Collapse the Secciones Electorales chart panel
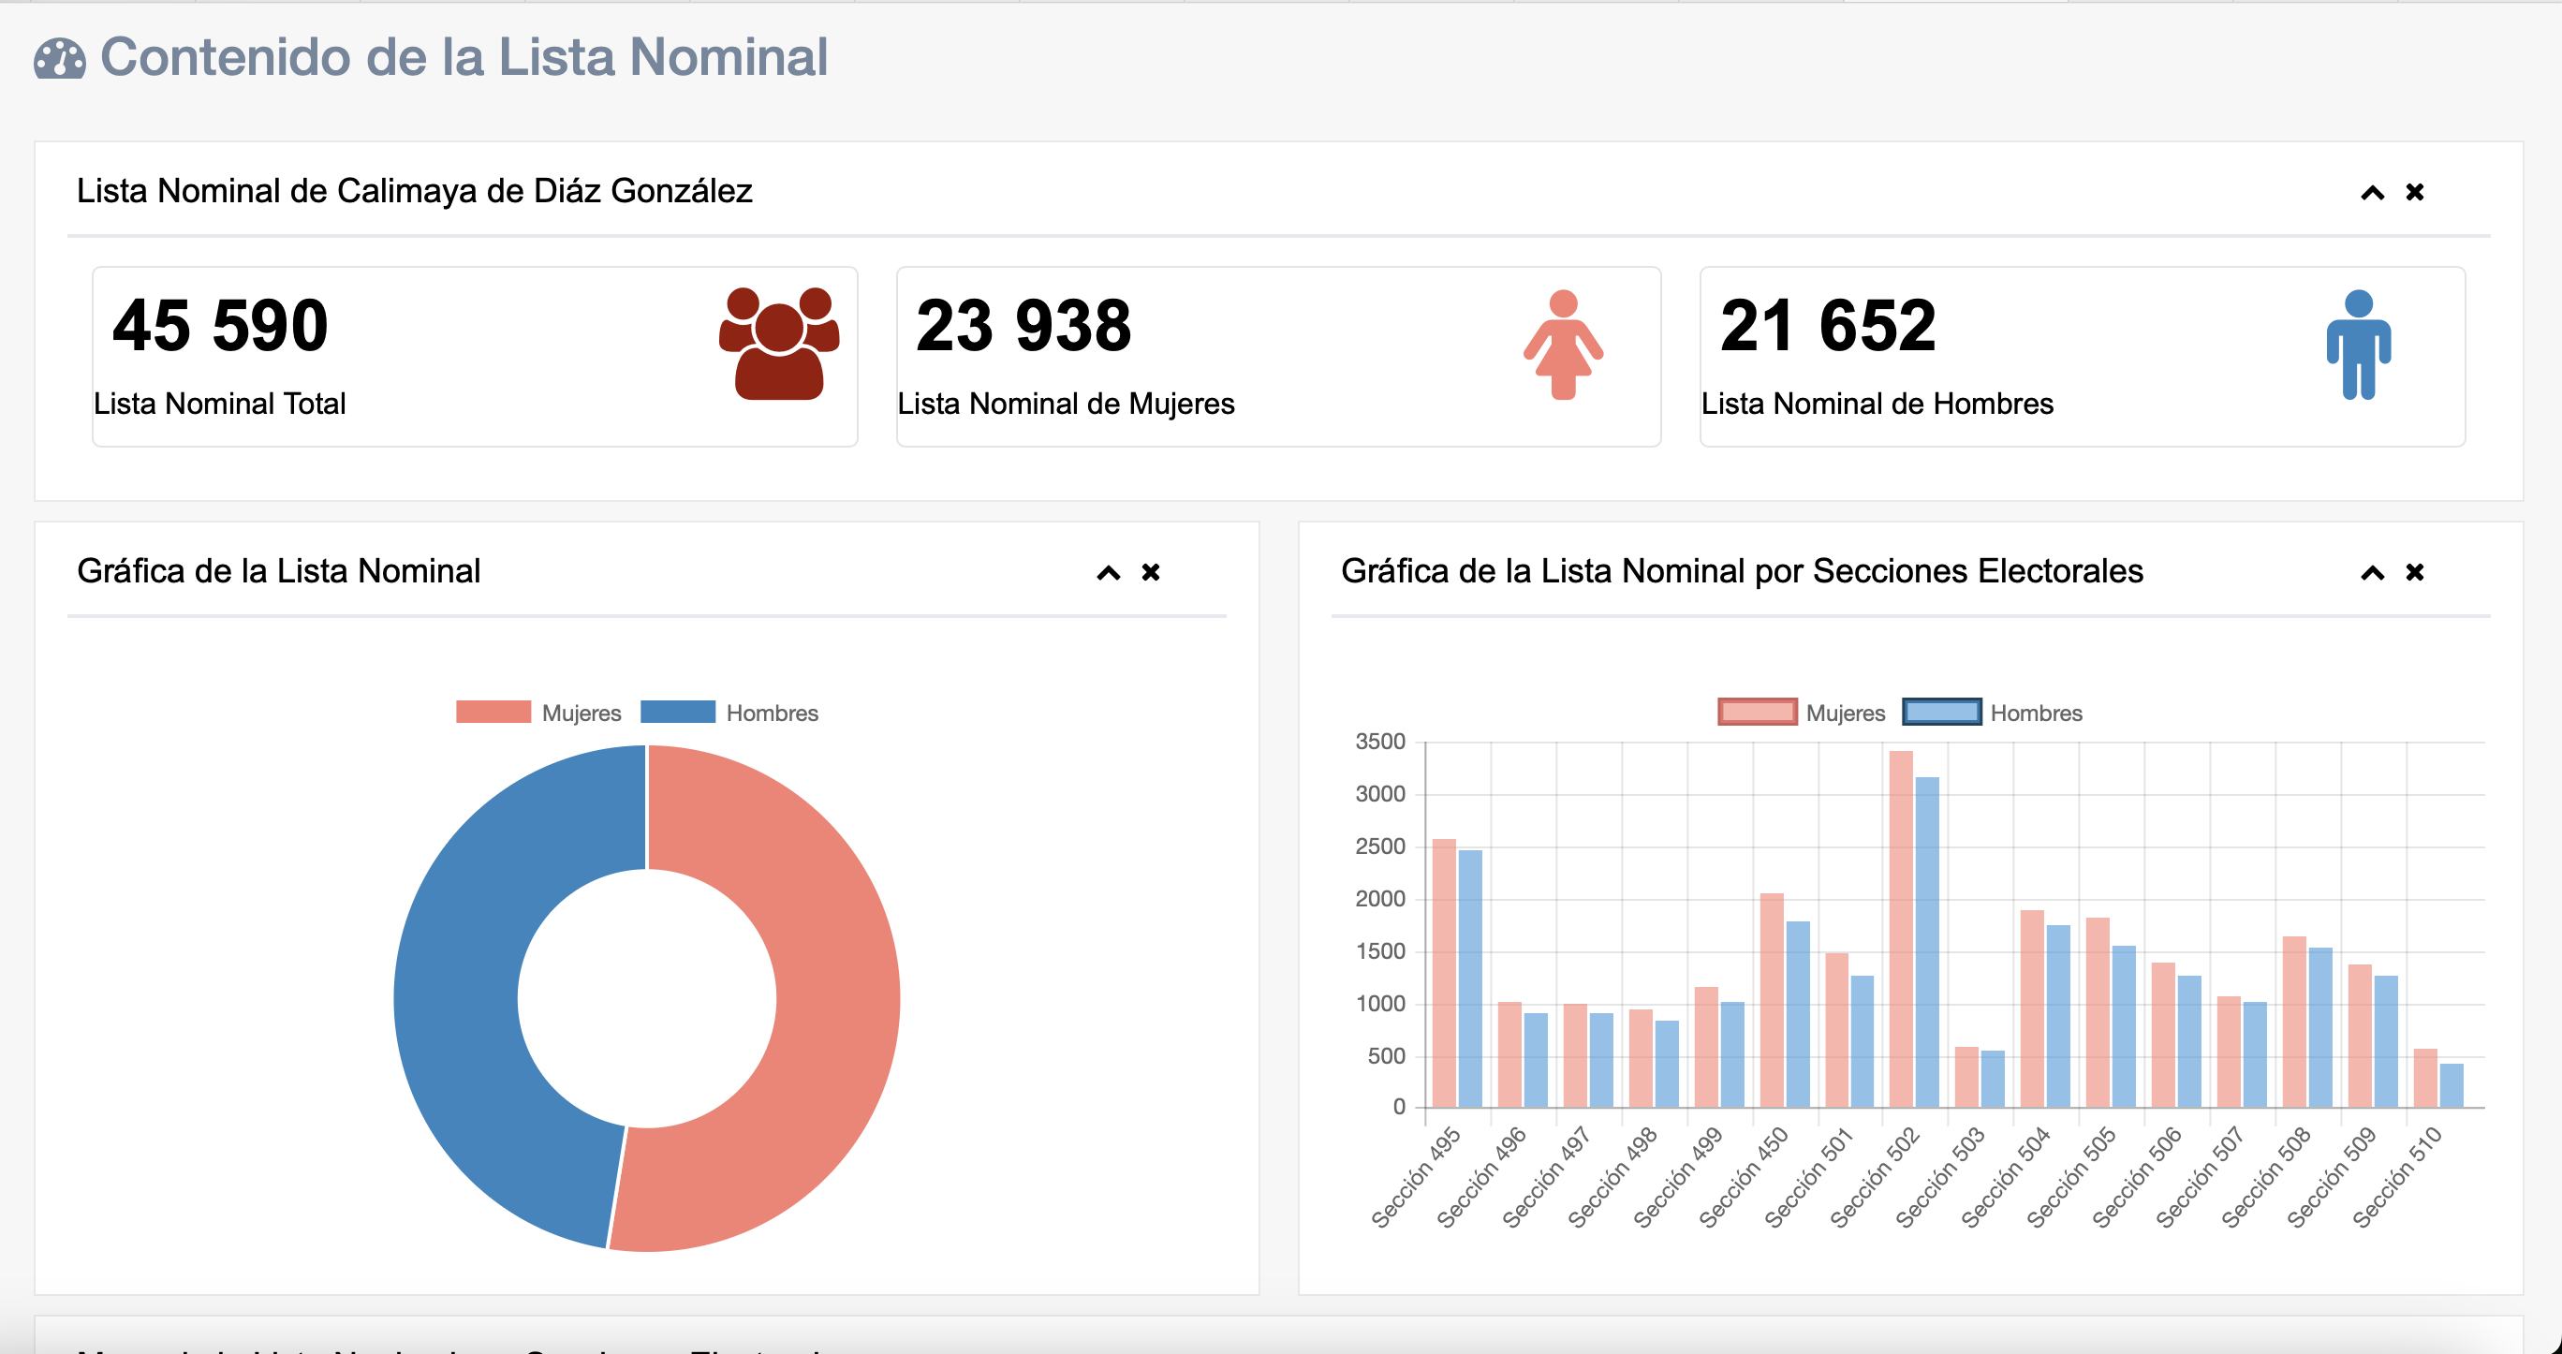2562x1354 pixels. click(2372, 573)
